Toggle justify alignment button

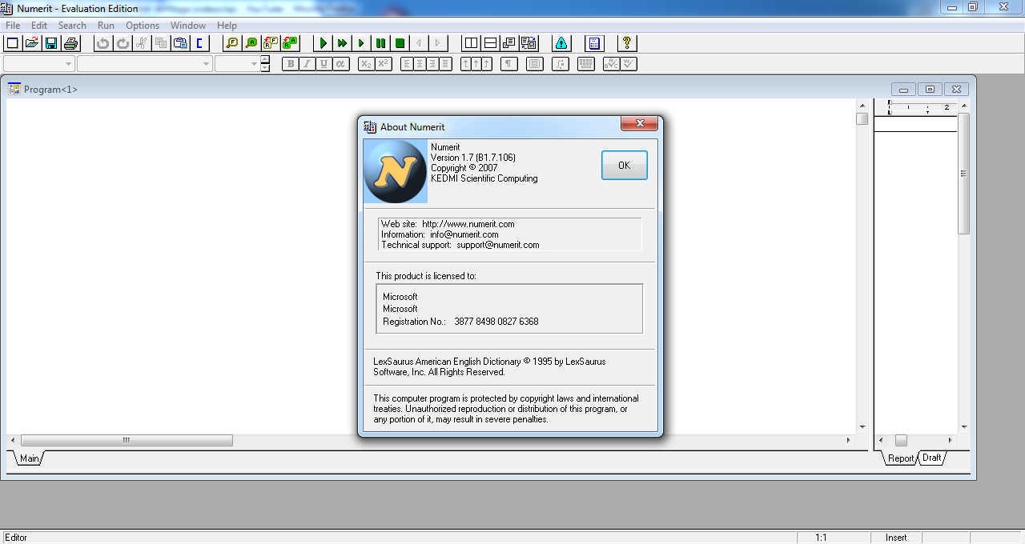446,64
